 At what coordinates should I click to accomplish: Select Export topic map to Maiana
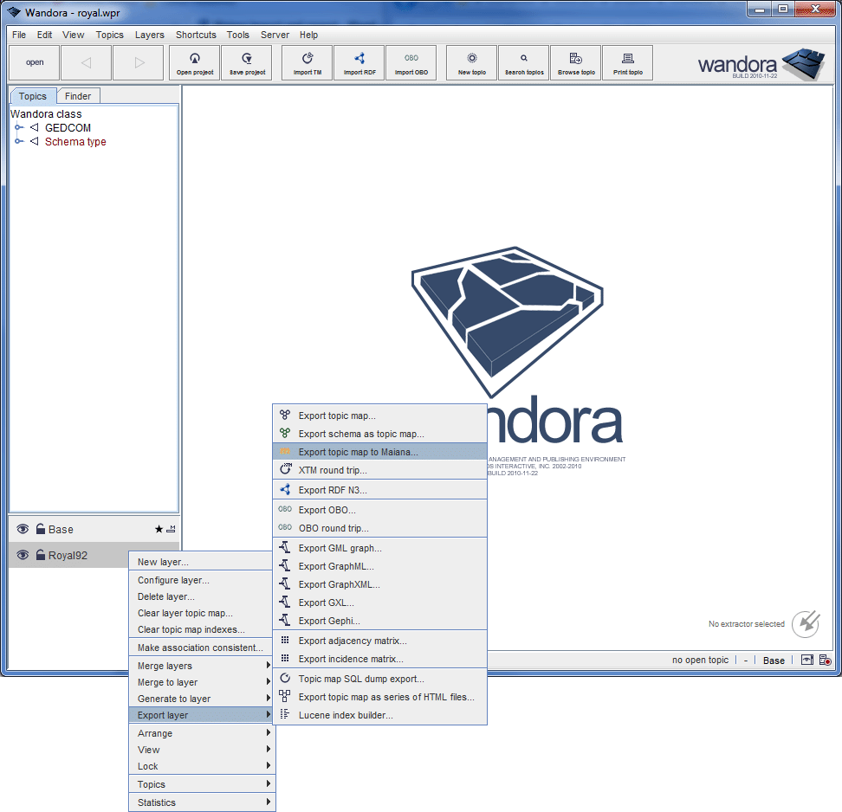click(x=358, y=452)
